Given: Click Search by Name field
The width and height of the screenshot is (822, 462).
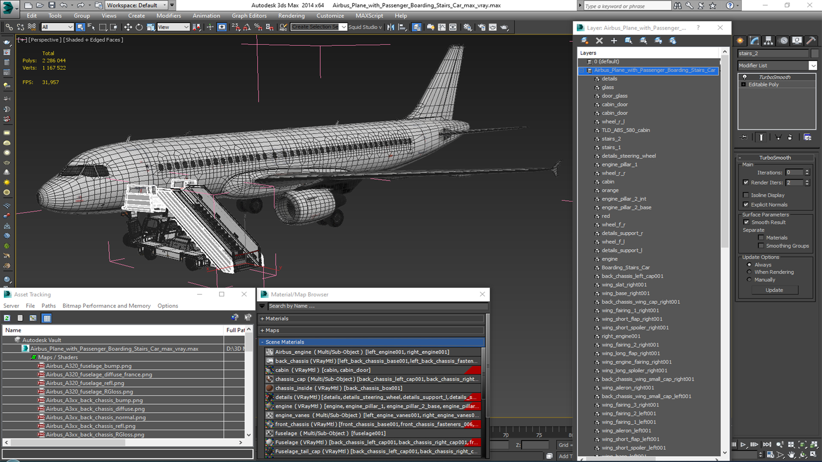Looking at the screenshot, I should coord(378,306).
